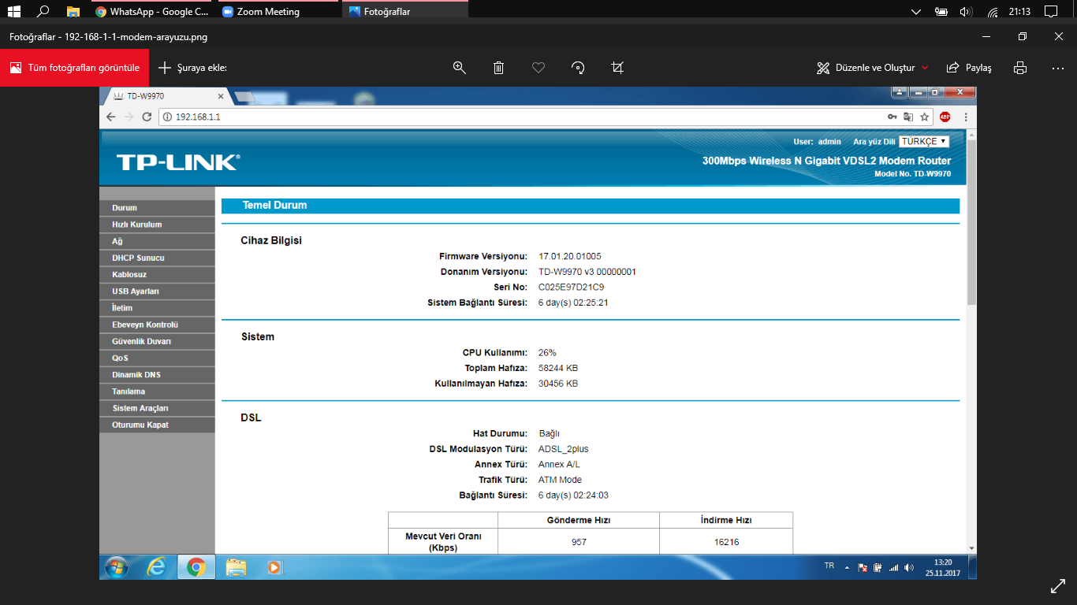Click the Internet Explorer icon in the bottom taskbar
Image resolution: width=1077 pixels, height=605 pixels.
[156, 567]
